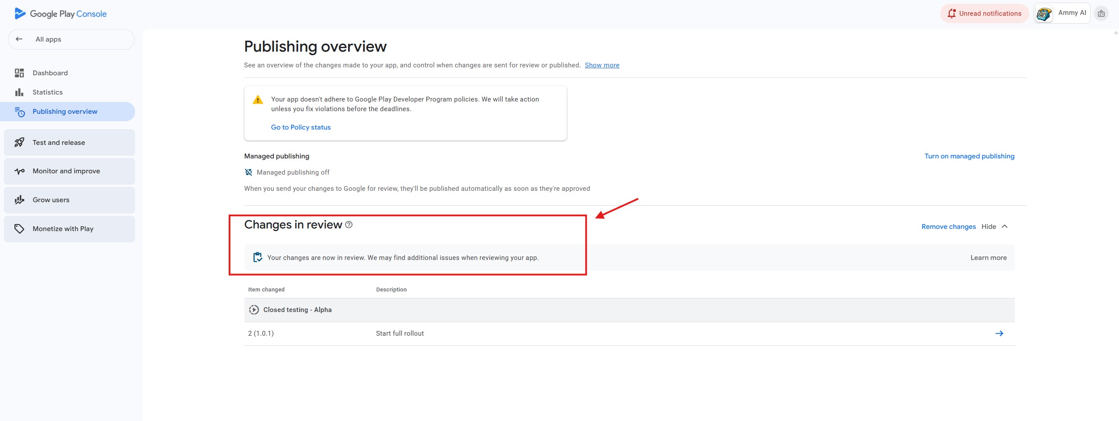1119x421 pixels.
Task: Click the Ammy AI app avatar icon
Action: click(x=1044, y=14)
